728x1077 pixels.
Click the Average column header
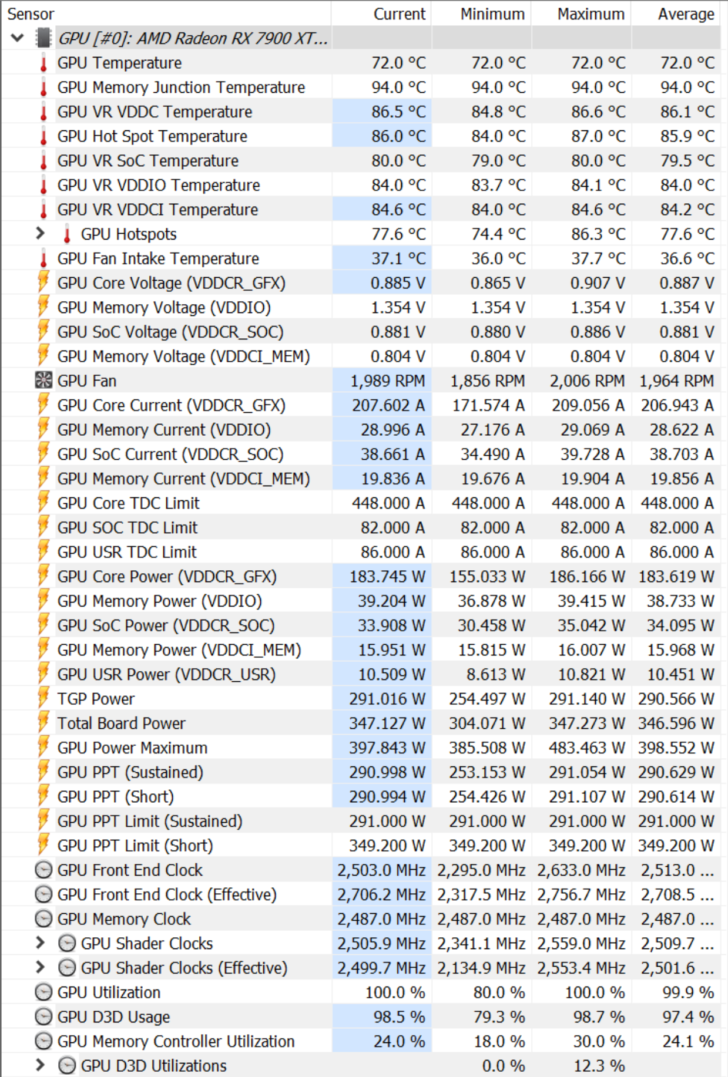[x=676, y=14]
